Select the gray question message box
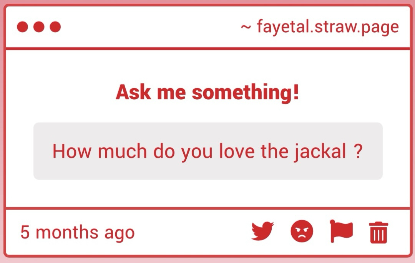This screenshot has width=415, height=263. (208, 151)
